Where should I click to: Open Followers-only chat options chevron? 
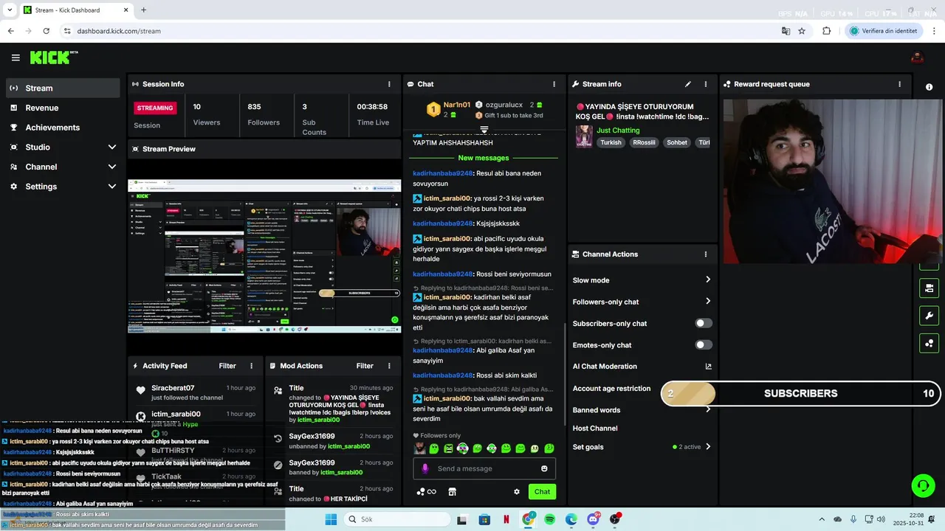[707, 301]
